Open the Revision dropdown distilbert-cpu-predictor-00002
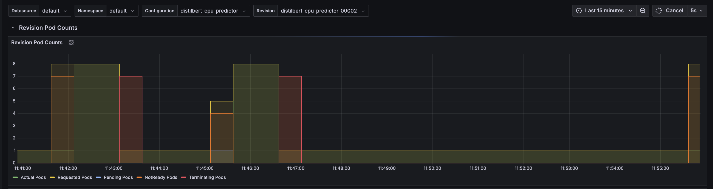 [323, 11]
